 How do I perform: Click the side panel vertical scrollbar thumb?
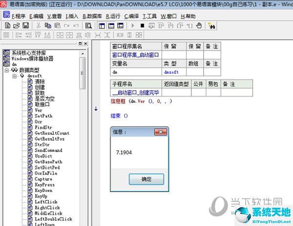coord(82,73)
